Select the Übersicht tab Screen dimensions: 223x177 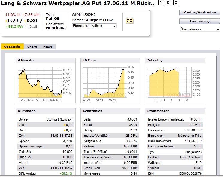pos(12,47)
